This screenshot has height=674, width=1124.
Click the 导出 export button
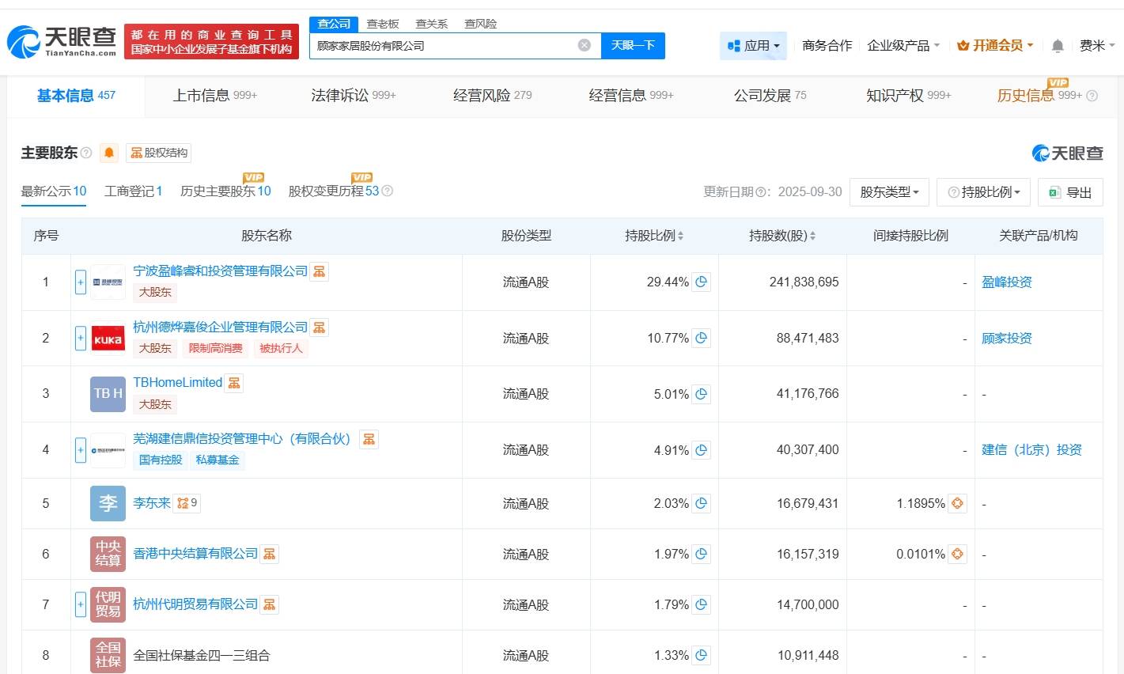(x=1070, y=192)
